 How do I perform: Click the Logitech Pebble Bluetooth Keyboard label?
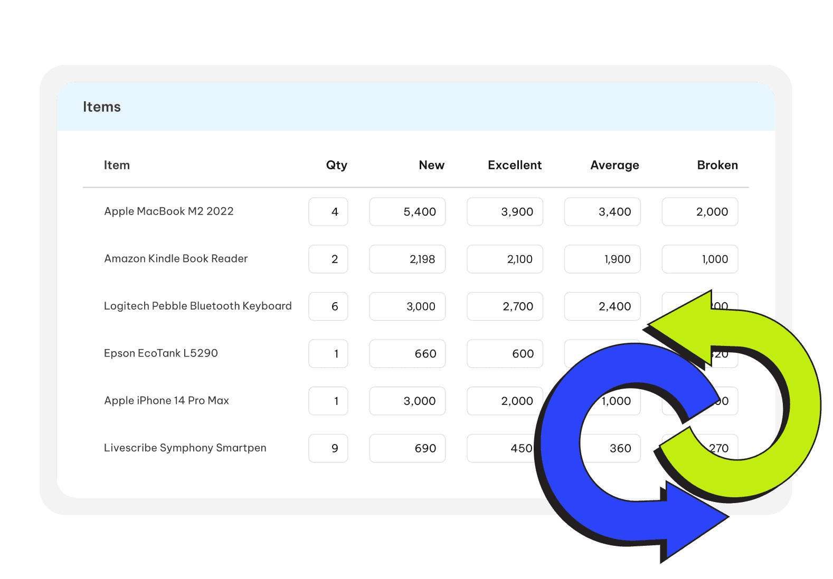pyautogui.click(x=197, y=306)
